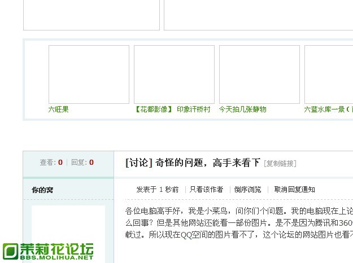Screen dimensions: 353x263
Task: Click the 回复: 0 reply count
Action: (x=82, y=162)
